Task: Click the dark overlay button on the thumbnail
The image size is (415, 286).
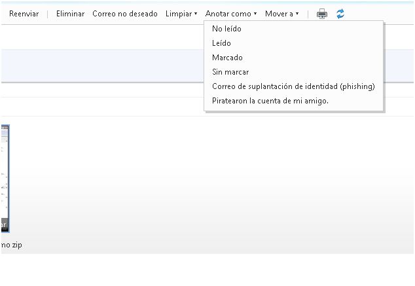Action: click(4, 225)
